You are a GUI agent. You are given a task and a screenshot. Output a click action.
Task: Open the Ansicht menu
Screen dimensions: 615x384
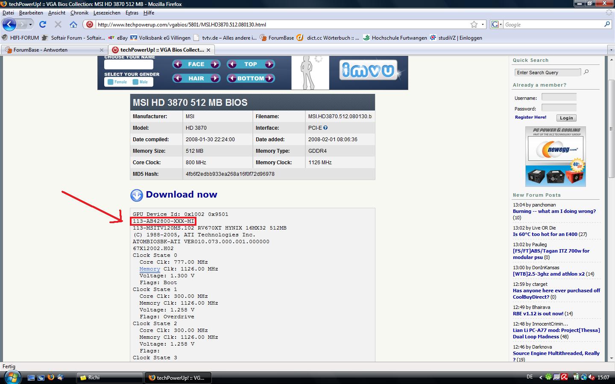pyautogui.click(x=57, y=13)
